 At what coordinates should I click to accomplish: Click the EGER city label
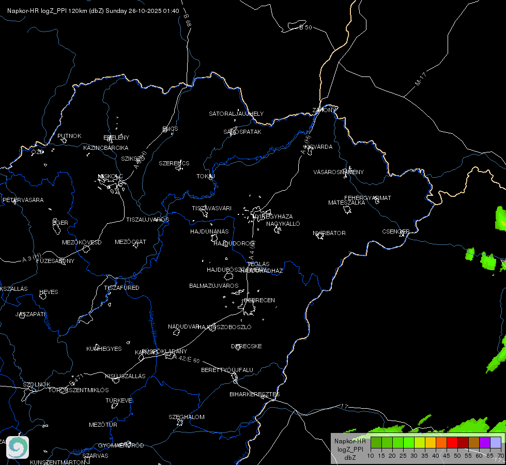[x=60, y=223]
